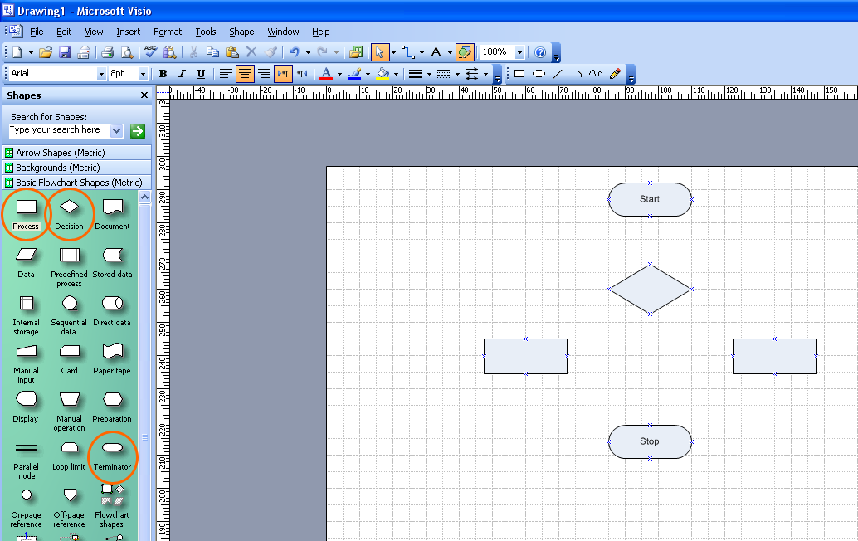The height and width of the screenshot is (541, 858).
Task: Toggle italic formatting on
Action: coord(182,74)
